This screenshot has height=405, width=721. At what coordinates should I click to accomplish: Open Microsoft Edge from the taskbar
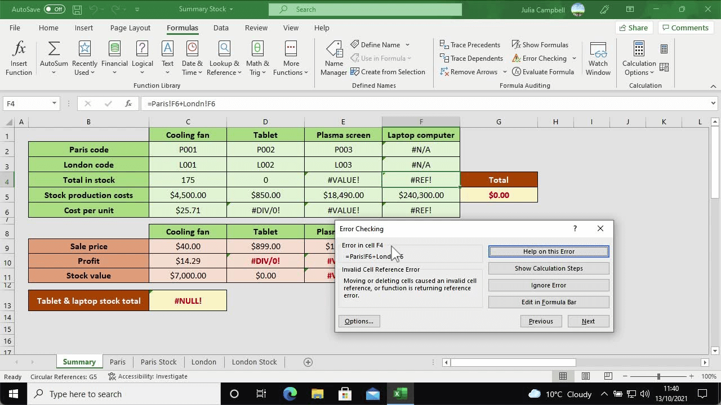pyautogui.click(x=289, y=394)
